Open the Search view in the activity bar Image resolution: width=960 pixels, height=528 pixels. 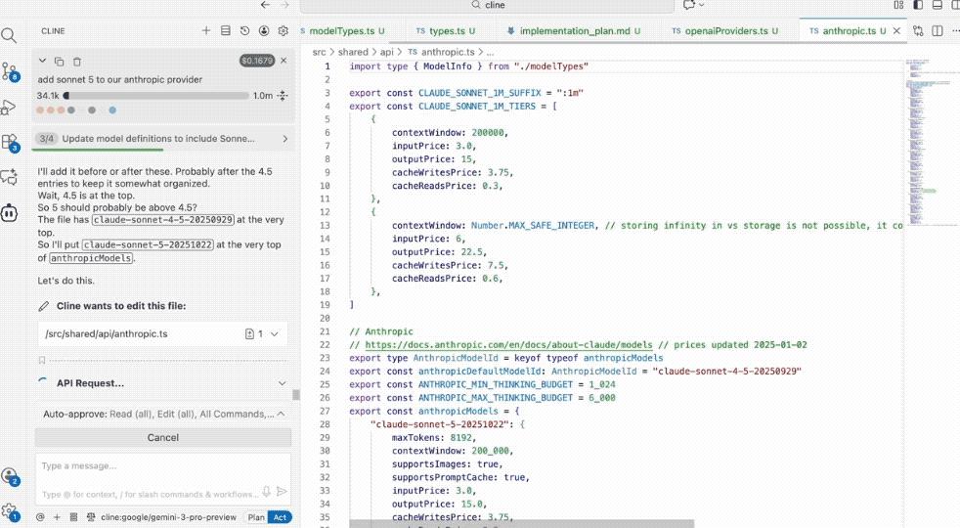click(9, 35)
